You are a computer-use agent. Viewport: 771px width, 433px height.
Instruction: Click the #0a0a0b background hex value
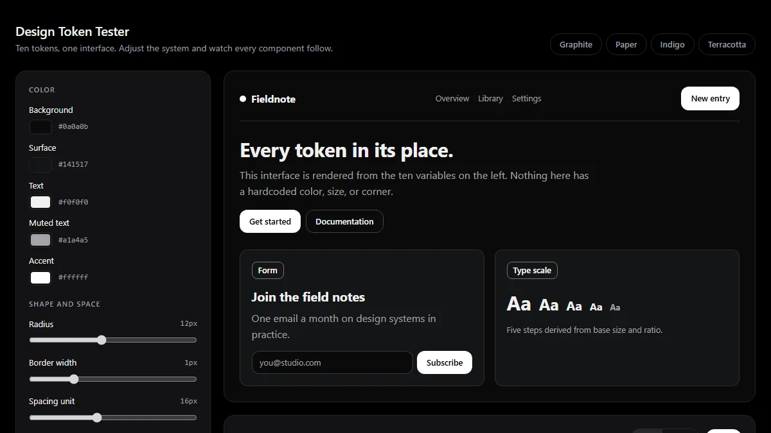click(x=73, y=127)
